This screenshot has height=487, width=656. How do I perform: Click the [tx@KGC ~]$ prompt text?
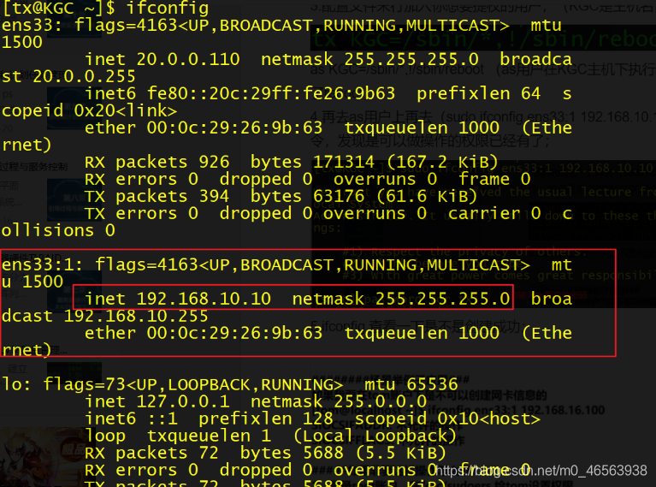tap(58, 9)
